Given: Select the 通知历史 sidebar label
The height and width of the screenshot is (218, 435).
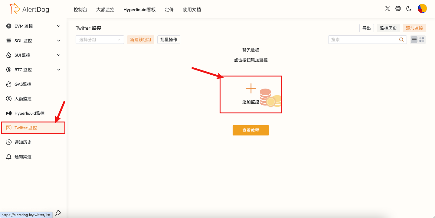Looking at the screenshot, I should (x=23, y=142).
